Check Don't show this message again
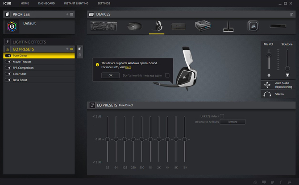299x185 pixels. click(x=167, y=75)
